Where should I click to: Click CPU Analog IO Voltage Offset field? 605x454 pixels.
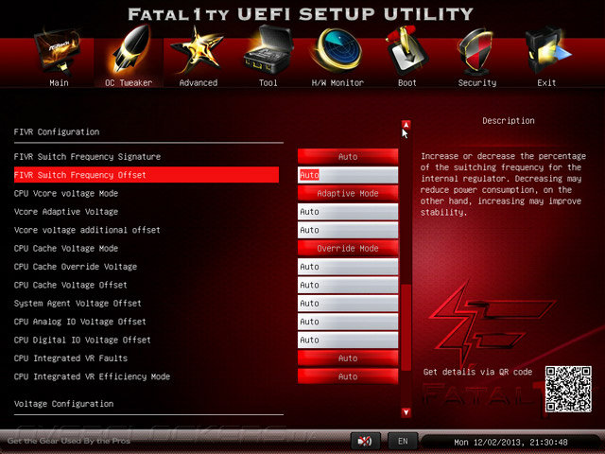click(348, 322)
